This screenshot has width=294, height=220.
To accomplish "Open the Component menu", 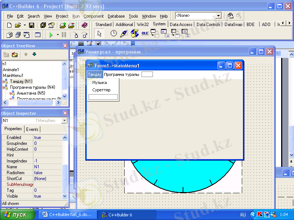I will click(93, 16).
